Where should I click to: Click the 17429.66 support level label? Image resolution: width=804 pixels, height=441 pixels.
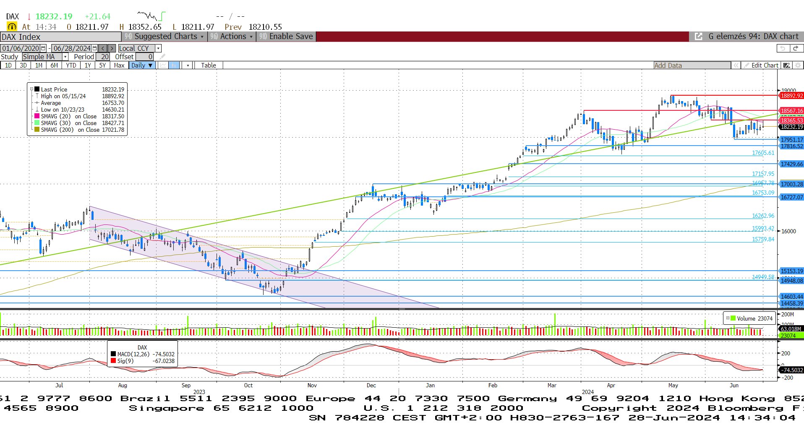coord(791,164)
